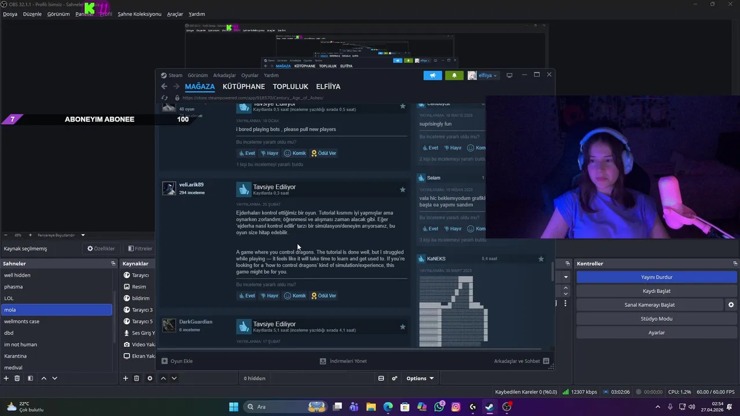Move selected source up
This screenshot has height=416, width=740.
coord(163,378)
